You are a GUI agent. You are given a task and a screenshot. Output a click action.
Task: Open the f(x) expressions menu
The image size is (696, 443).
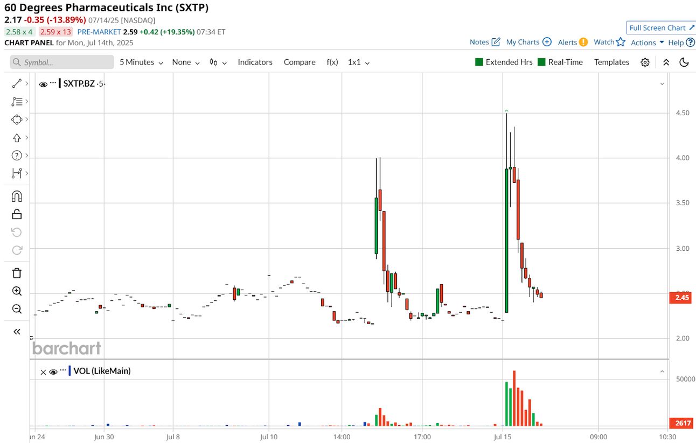332,62
